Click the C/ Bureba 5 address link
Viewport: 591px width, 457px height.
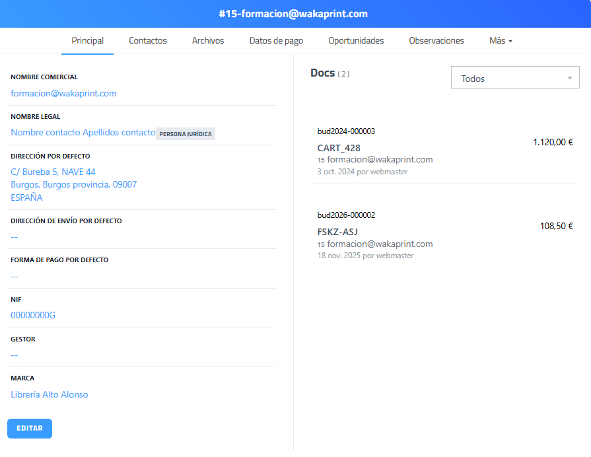[53, 172]
